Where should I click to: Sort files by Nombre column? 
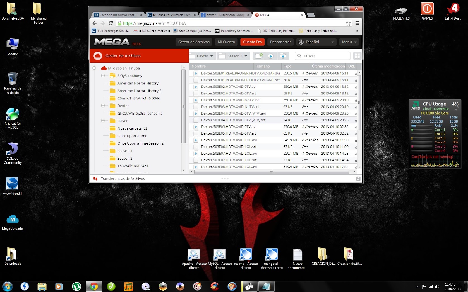221,66
